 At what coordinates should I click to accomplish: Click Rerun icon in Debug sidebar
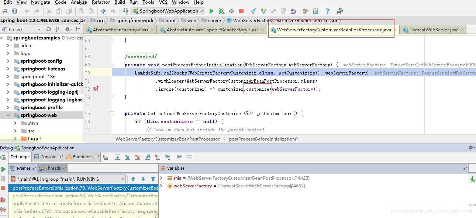coord(3,158)
